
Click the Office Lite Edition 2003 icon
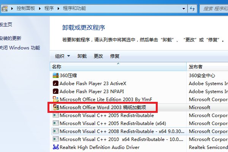tap(56, 99)
